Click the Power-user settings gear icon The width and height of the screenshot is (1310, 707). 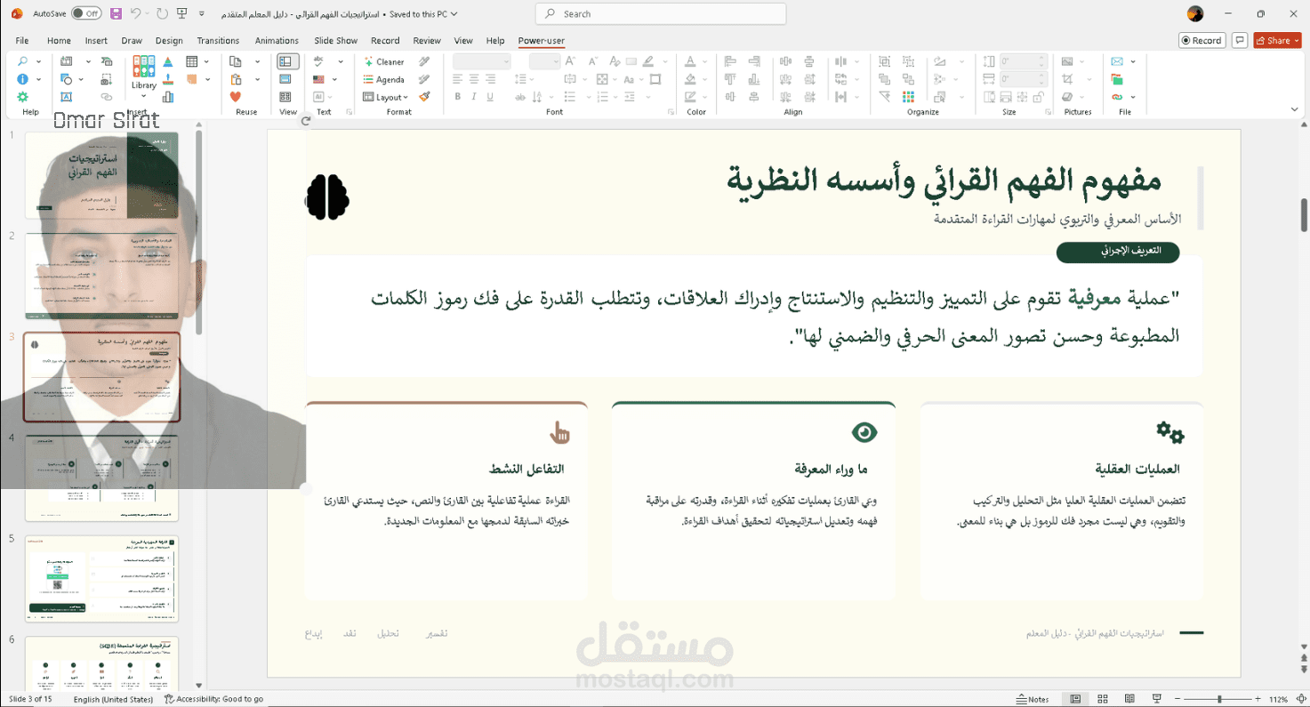[x=23, y=97]
